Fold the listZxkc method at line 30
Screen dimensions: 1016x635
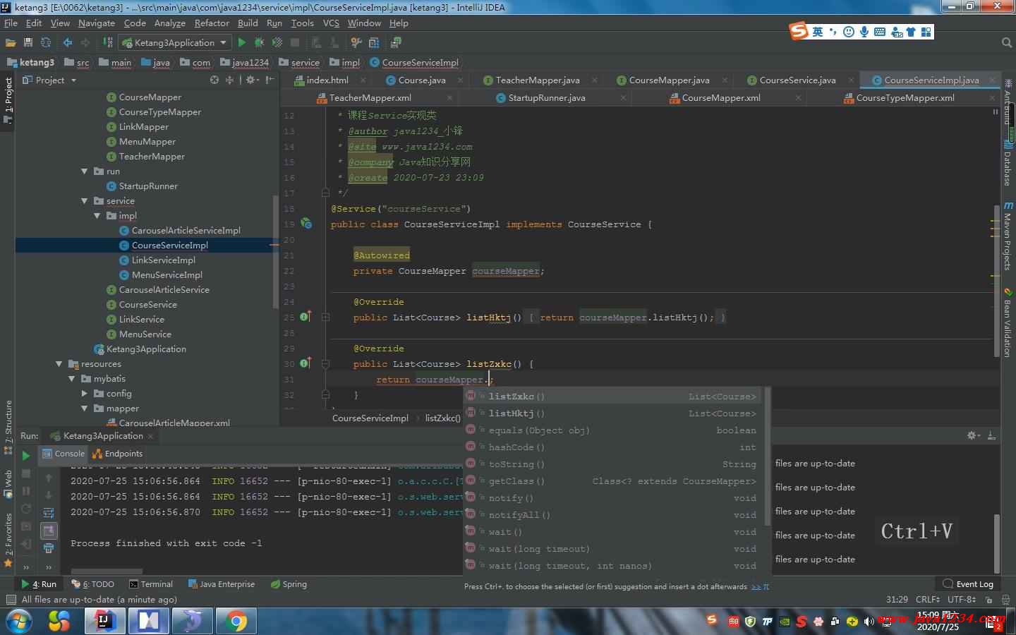[325, 364]
